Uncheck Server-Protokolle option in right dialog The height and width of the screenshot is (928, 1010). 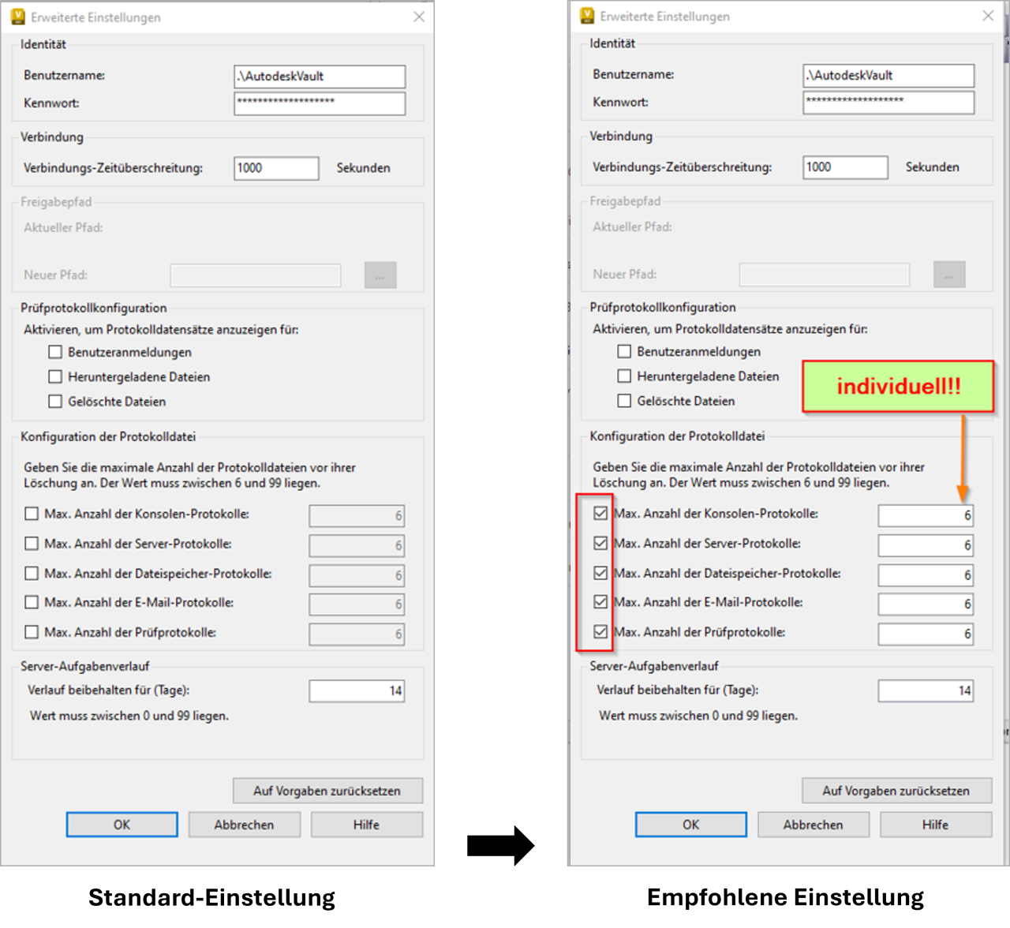click(600, 543)
